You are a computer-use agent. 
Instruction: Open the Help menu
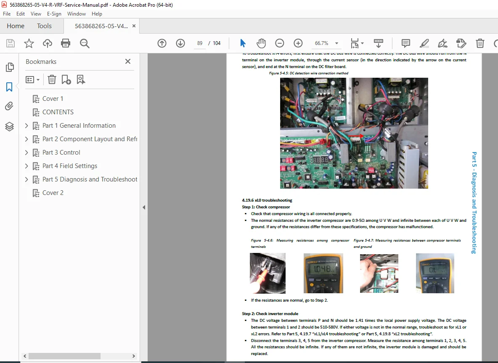pyautogui.click(x=97, y=13)
